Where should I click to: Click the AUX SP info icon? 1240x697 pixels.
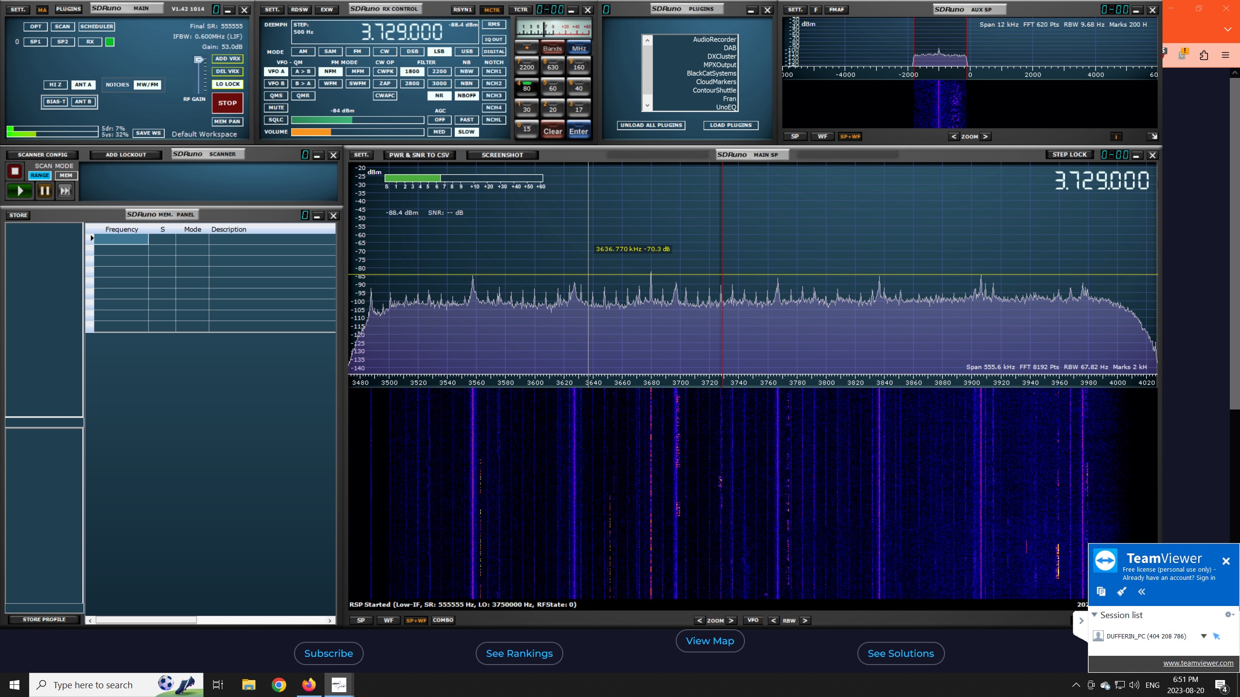[1116, 136]
